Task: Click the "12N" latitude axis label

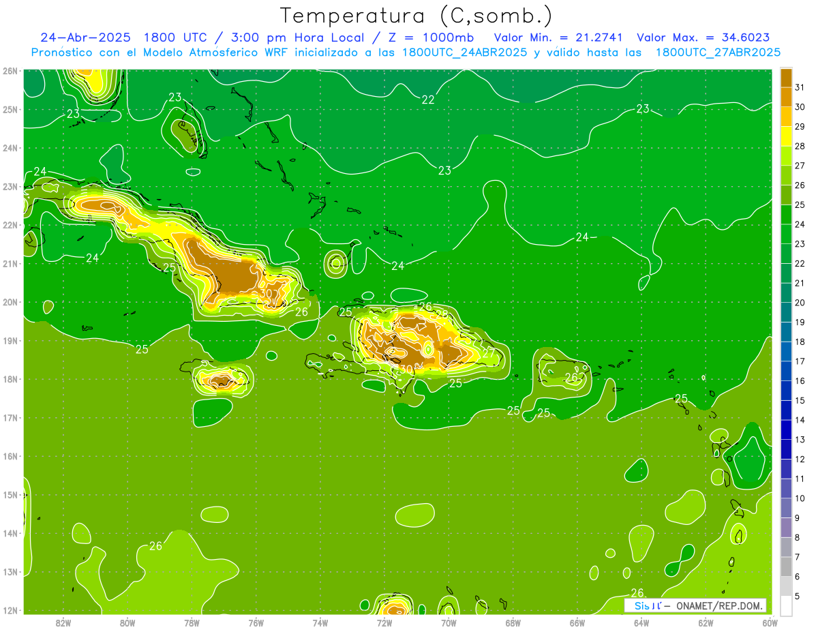Action: tap(10, 610)
